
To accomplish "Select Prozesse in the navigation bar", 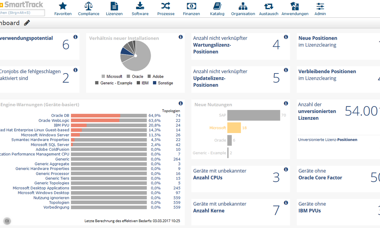I will coord(166,9).
